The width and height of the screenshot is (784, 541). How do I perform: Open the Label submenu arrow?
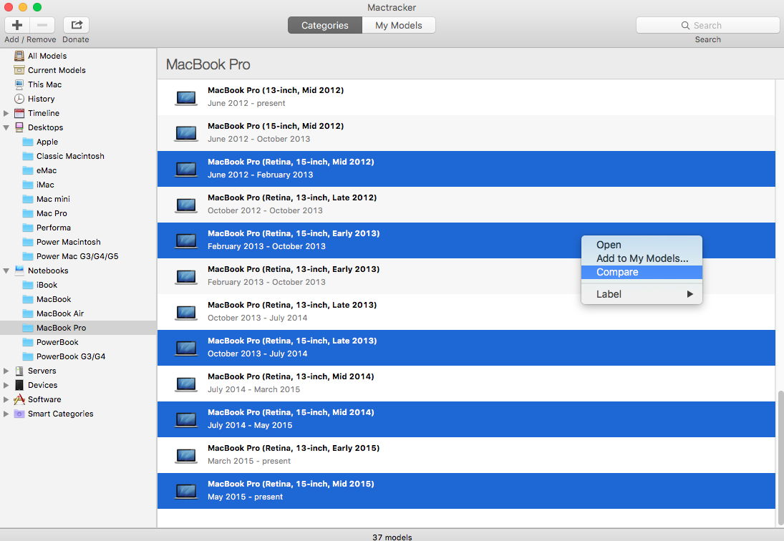690,294
